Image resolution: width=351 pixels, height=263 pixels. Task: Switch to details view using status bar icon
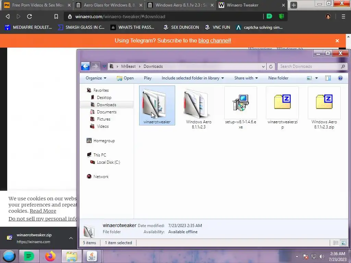point(336,243)
